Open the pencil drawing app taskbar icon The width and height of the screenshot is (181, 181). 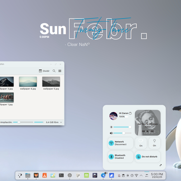[x=78, y=175]
